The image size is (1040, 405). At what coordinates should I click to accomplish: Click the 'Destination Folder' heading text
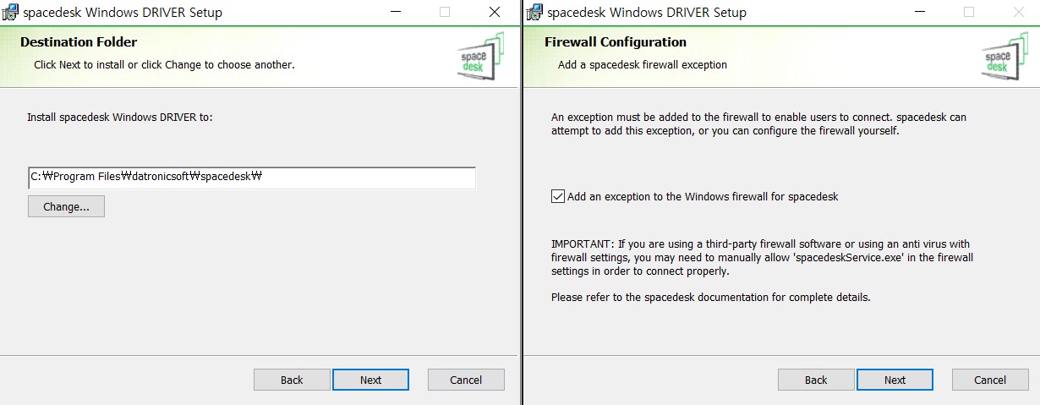[79, 42]
